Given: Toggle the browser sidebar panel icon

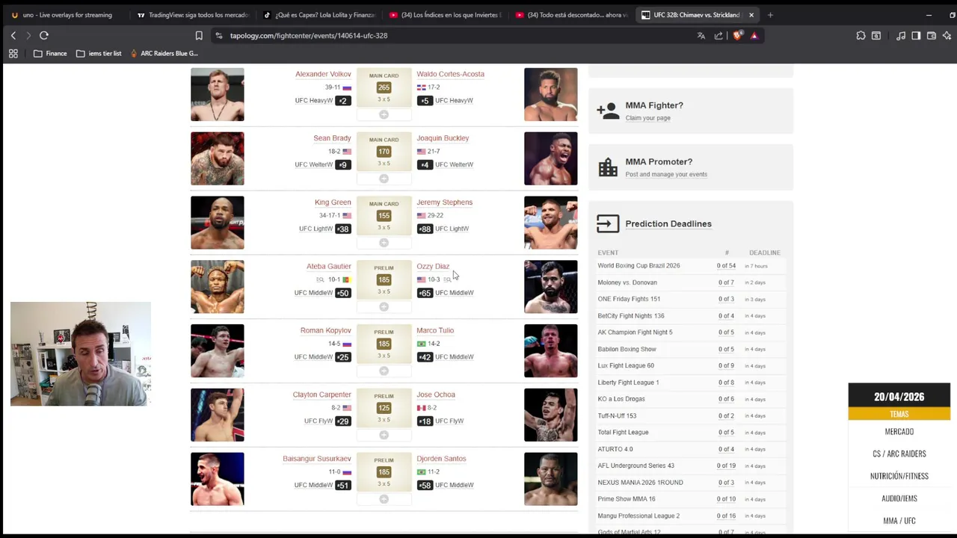Looking at the screenshot, I should (x=916, y=35).
